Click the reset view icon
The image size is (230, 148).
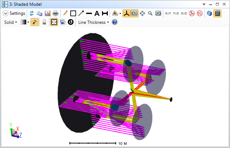[x=158, y=13]
